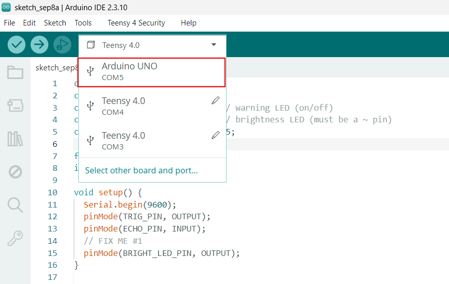This screenshot has height=284, width=449.
Task: Edit board for Teensy 4.0 COM4
Action: click(215, 100)
